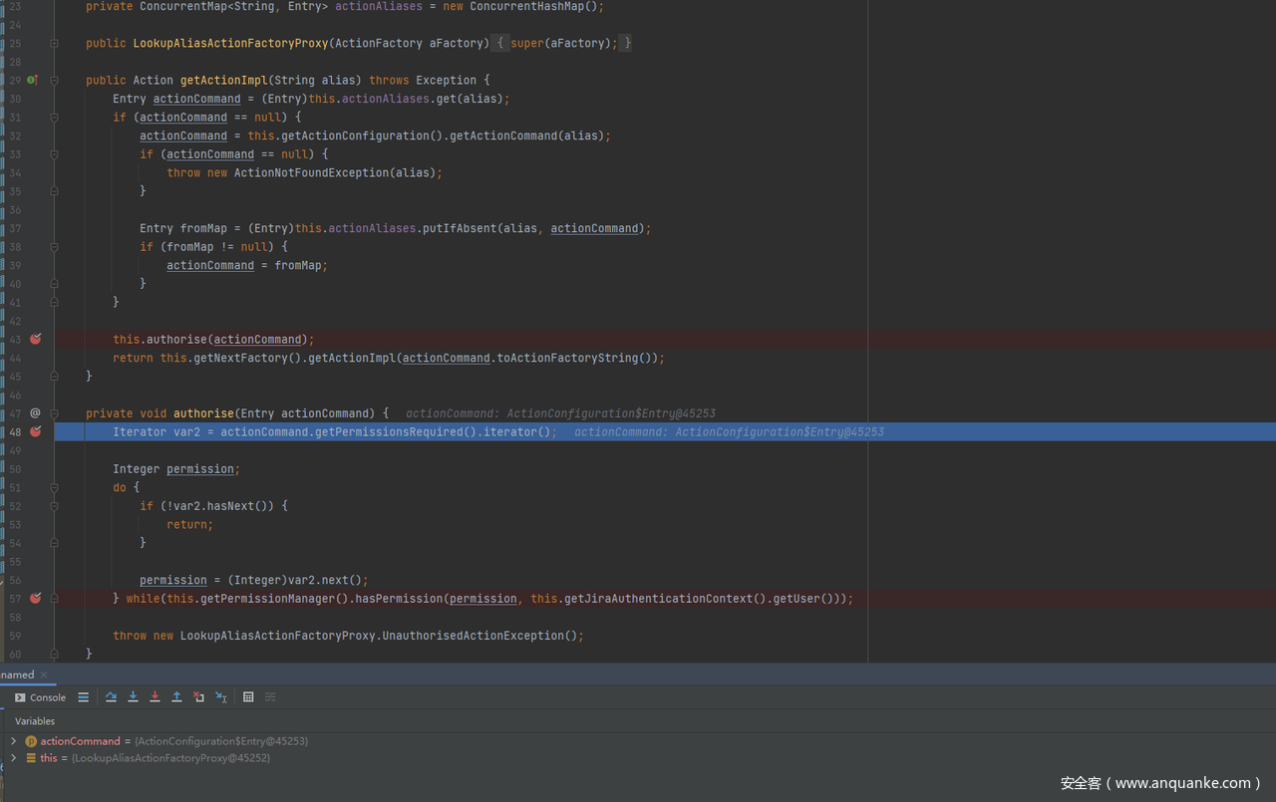
Task: Open the Evaluate Expression calculator icon
Action: 248,697
